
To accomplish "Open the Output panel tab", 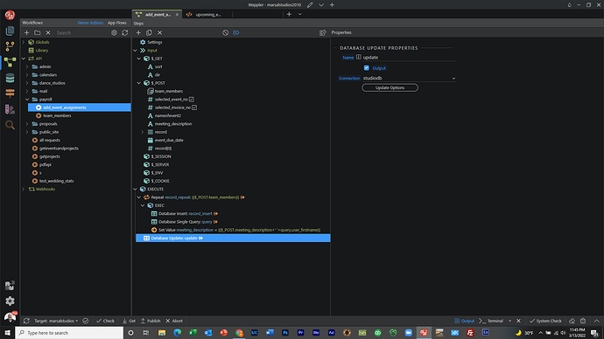I will (x=464, y=321).
